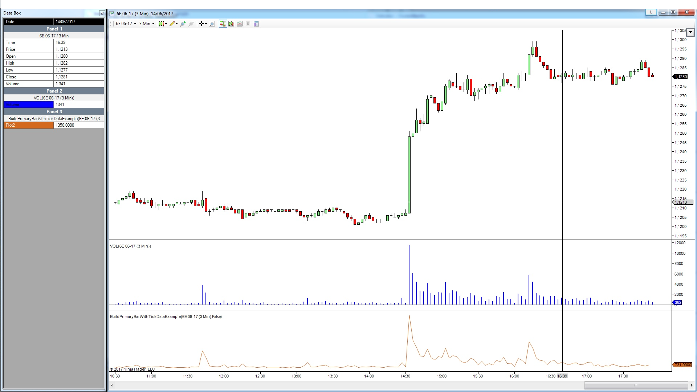Click the disabled strategies dollar icon
The image size is (697, 392).
click(x=248, y=24)
